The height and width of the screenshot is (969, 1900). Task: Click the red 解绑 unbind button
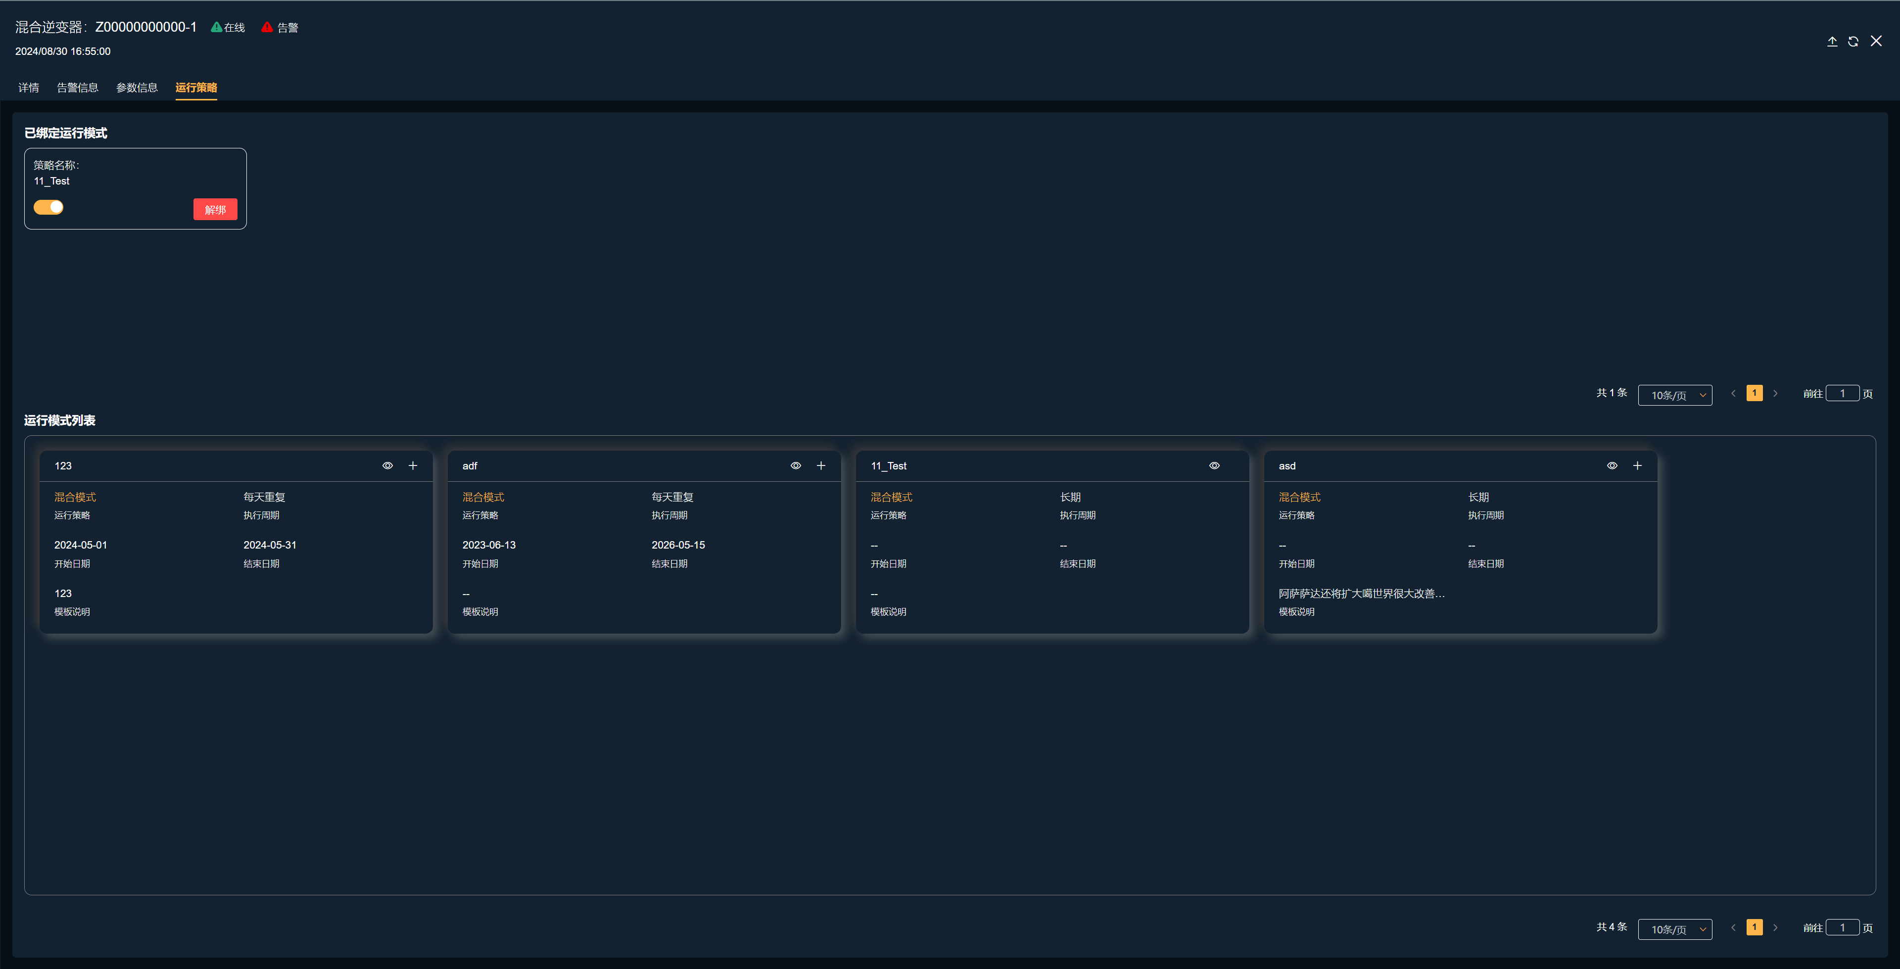(x=215, y=209)
